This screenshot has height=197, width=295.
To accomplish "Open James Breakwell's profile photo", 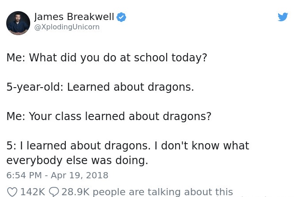I will 18,23.
